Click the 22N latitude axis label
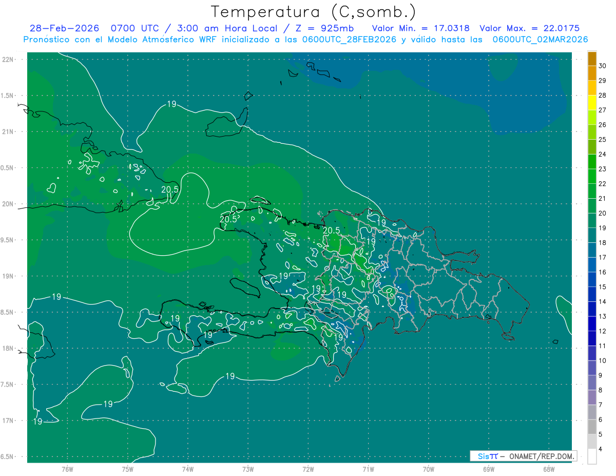616x476 pixels. 9,60
